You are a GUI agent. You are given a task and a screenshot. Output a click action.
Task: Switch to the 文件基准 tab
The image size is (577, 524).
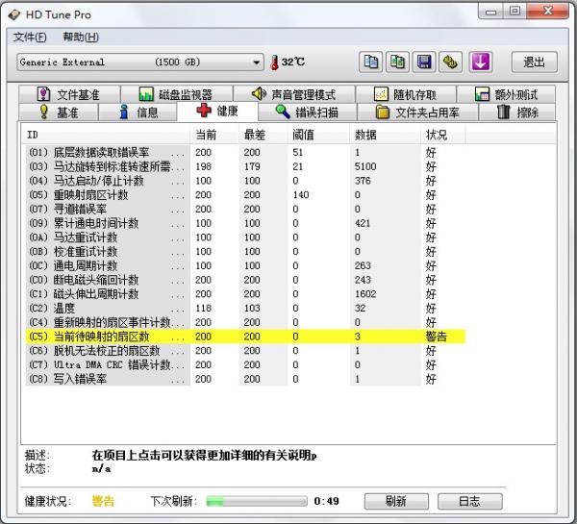pos(69,94)
